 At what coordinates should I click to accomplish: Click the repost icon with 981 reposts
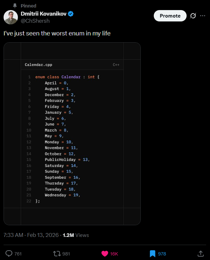[x=57, y=253]
